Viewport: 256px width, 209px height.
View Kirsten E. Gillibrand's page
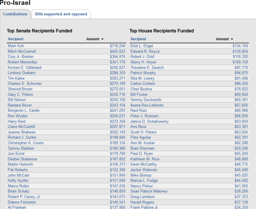(x=25, y=68)
